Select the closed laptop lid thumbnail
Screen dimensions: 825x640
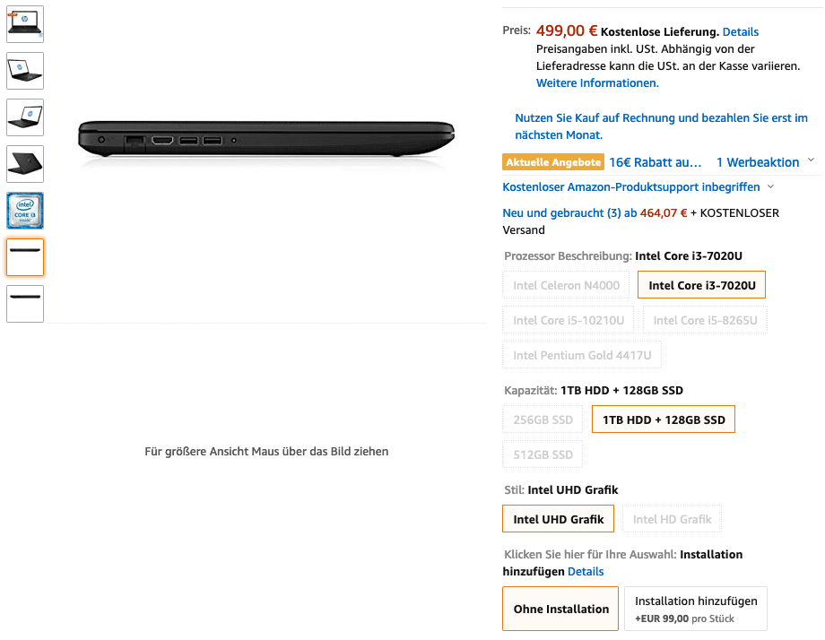point(25,164)
